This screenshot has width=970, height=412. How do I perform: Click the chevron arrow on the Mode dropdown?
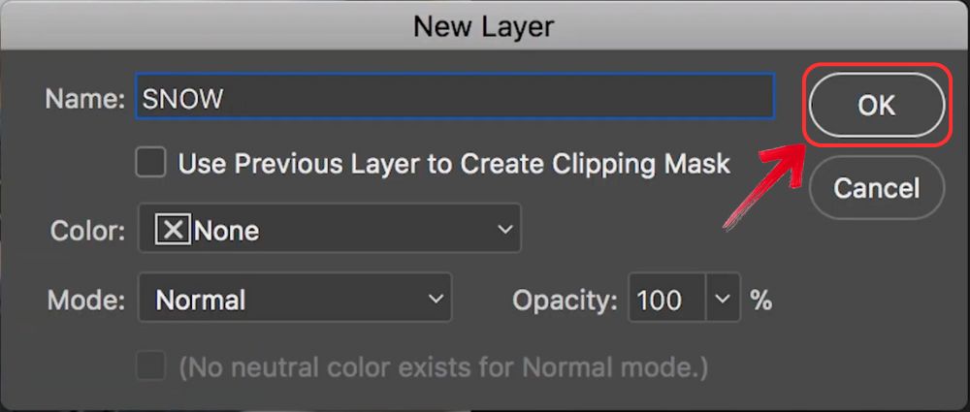tap(436, 300)
